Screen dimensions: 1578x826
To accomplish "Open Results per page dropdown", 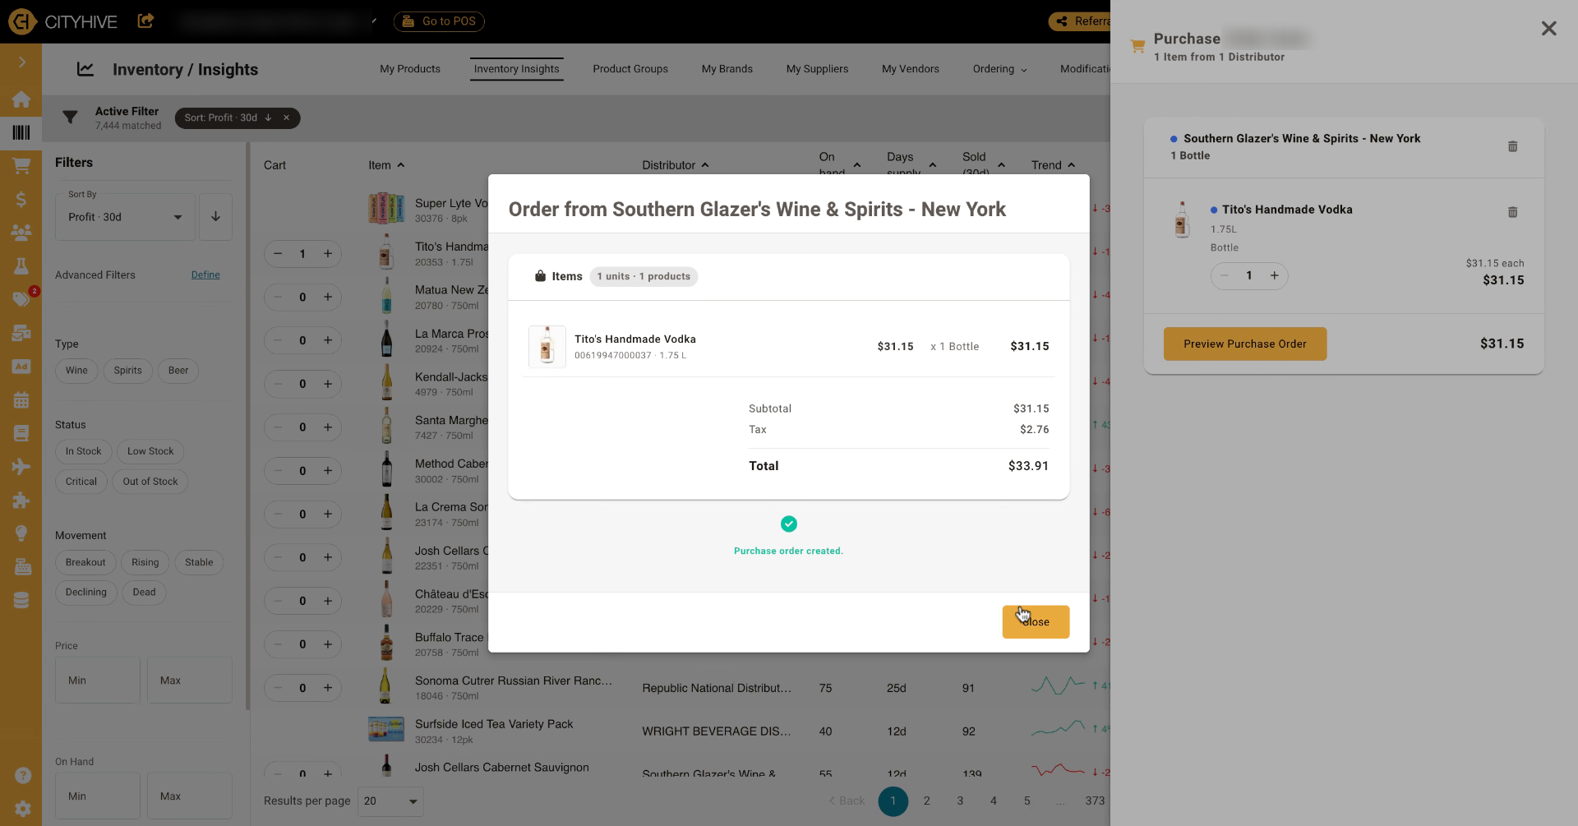I will click(390, 801).
